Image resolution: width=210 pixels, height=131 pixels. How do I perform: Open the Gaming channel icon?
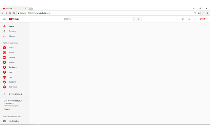pyautogui.click(x=4, y=58)
